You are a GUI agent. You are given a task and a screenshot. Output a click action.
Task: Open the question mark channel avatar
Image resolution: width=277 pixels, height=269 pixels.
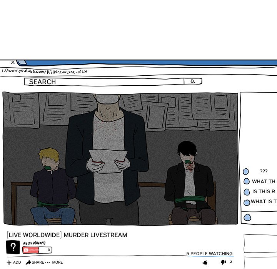click(13, 247)
